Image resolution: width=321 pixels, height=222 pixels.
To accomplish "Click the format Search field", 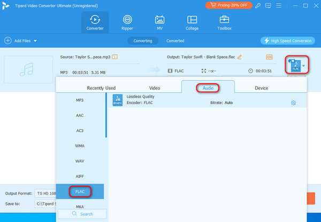I will (x=82, y=214).
